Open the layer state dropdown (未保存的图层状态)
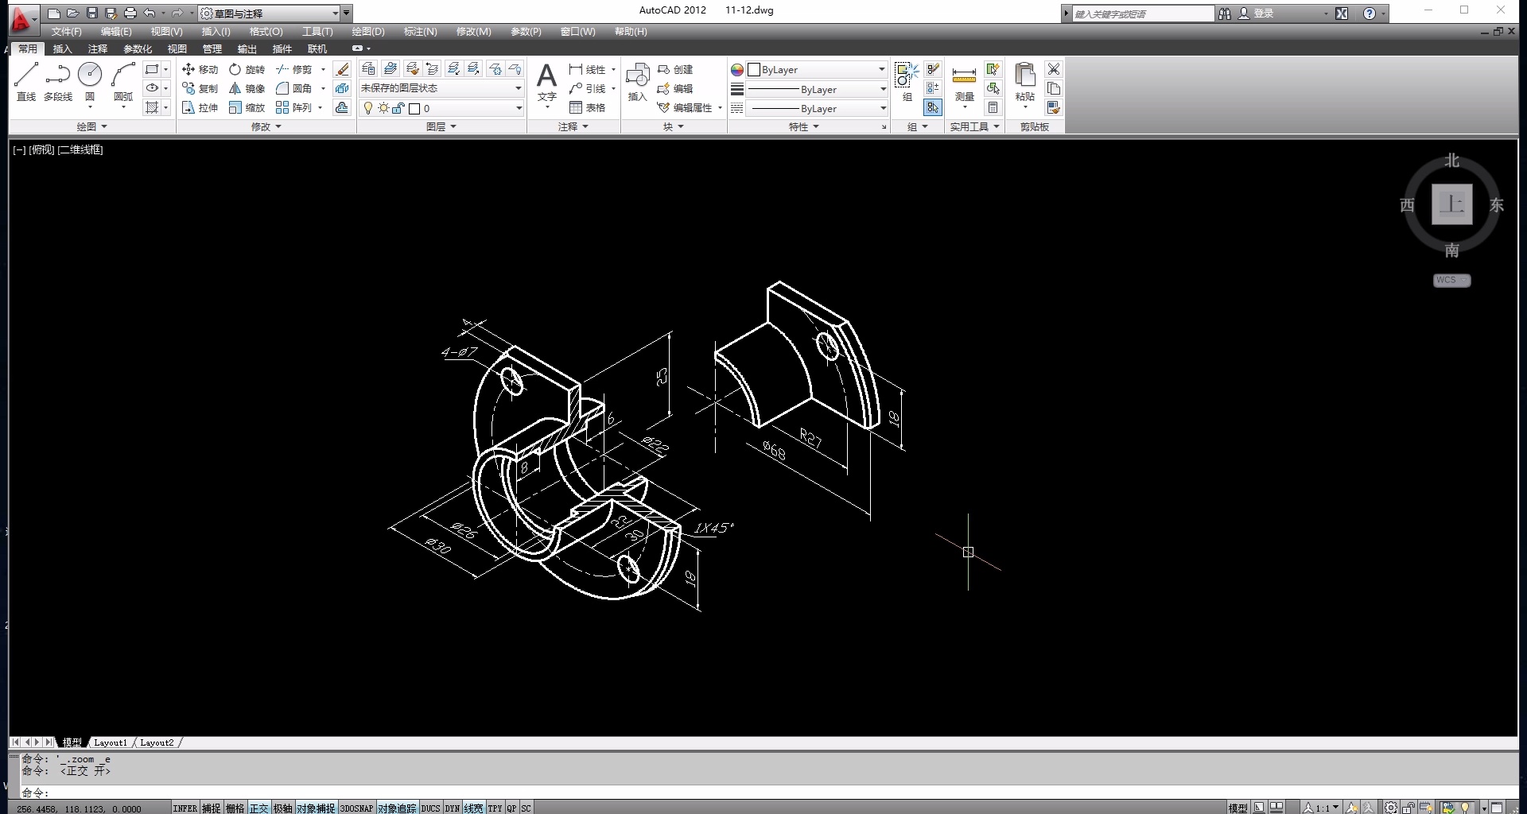 click(441, 88)
